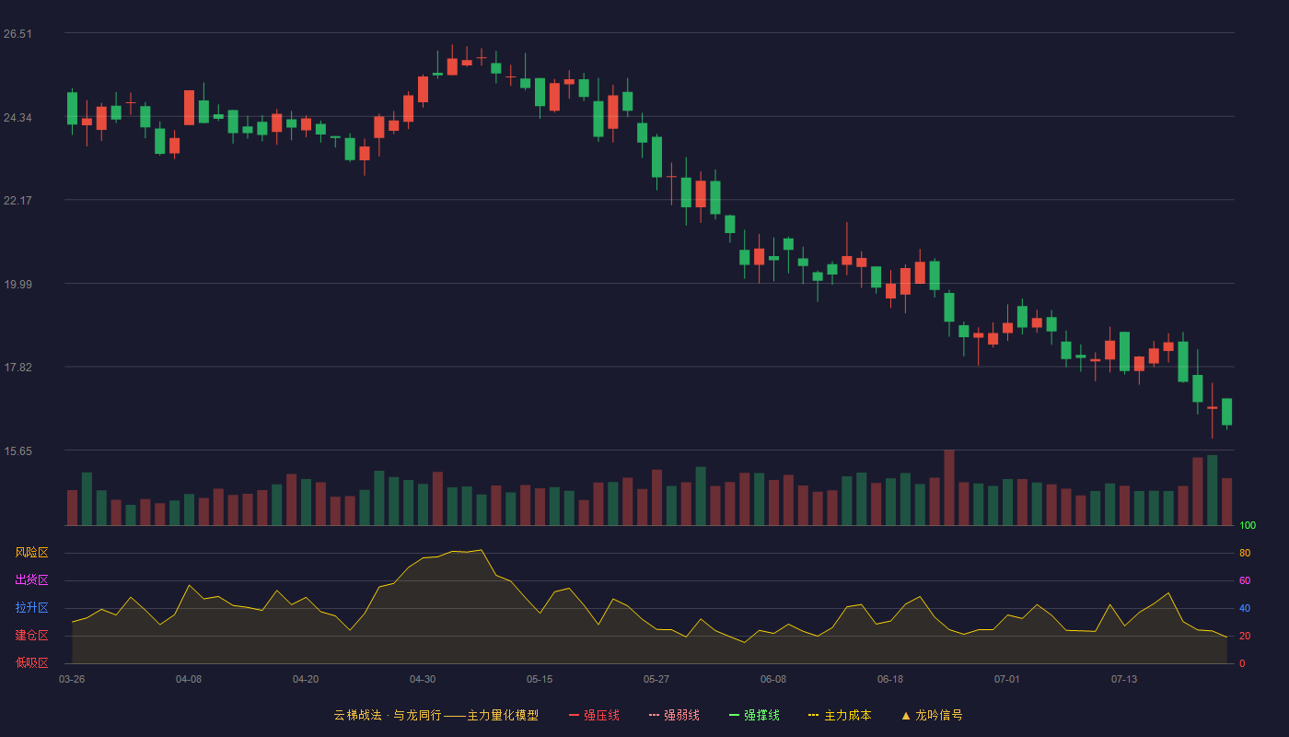
Task: Toggle the 强压线 legend line icon
Action: pyautogui.click(x=574, y=715)
